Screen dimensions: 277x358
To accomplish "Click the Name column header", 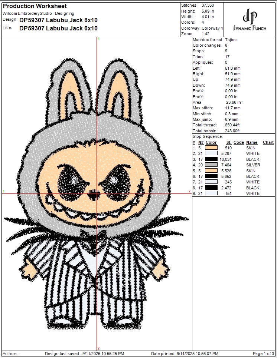I will click(252, 142).
